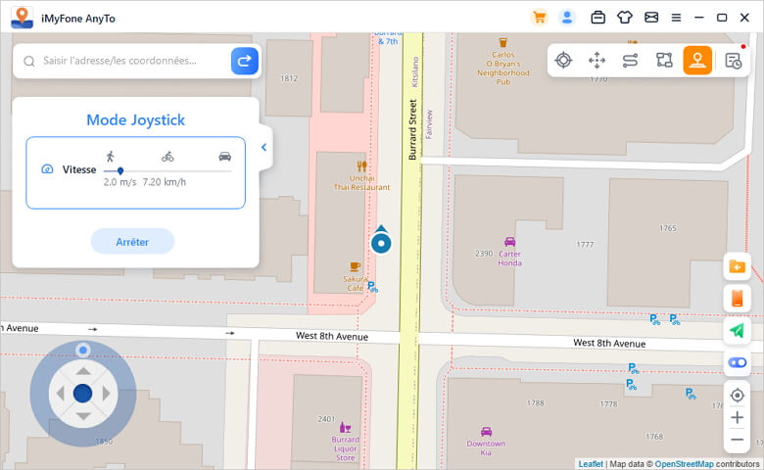Click the t-shirt skin icon
This screenshot has height=470, width=764.
625,18
